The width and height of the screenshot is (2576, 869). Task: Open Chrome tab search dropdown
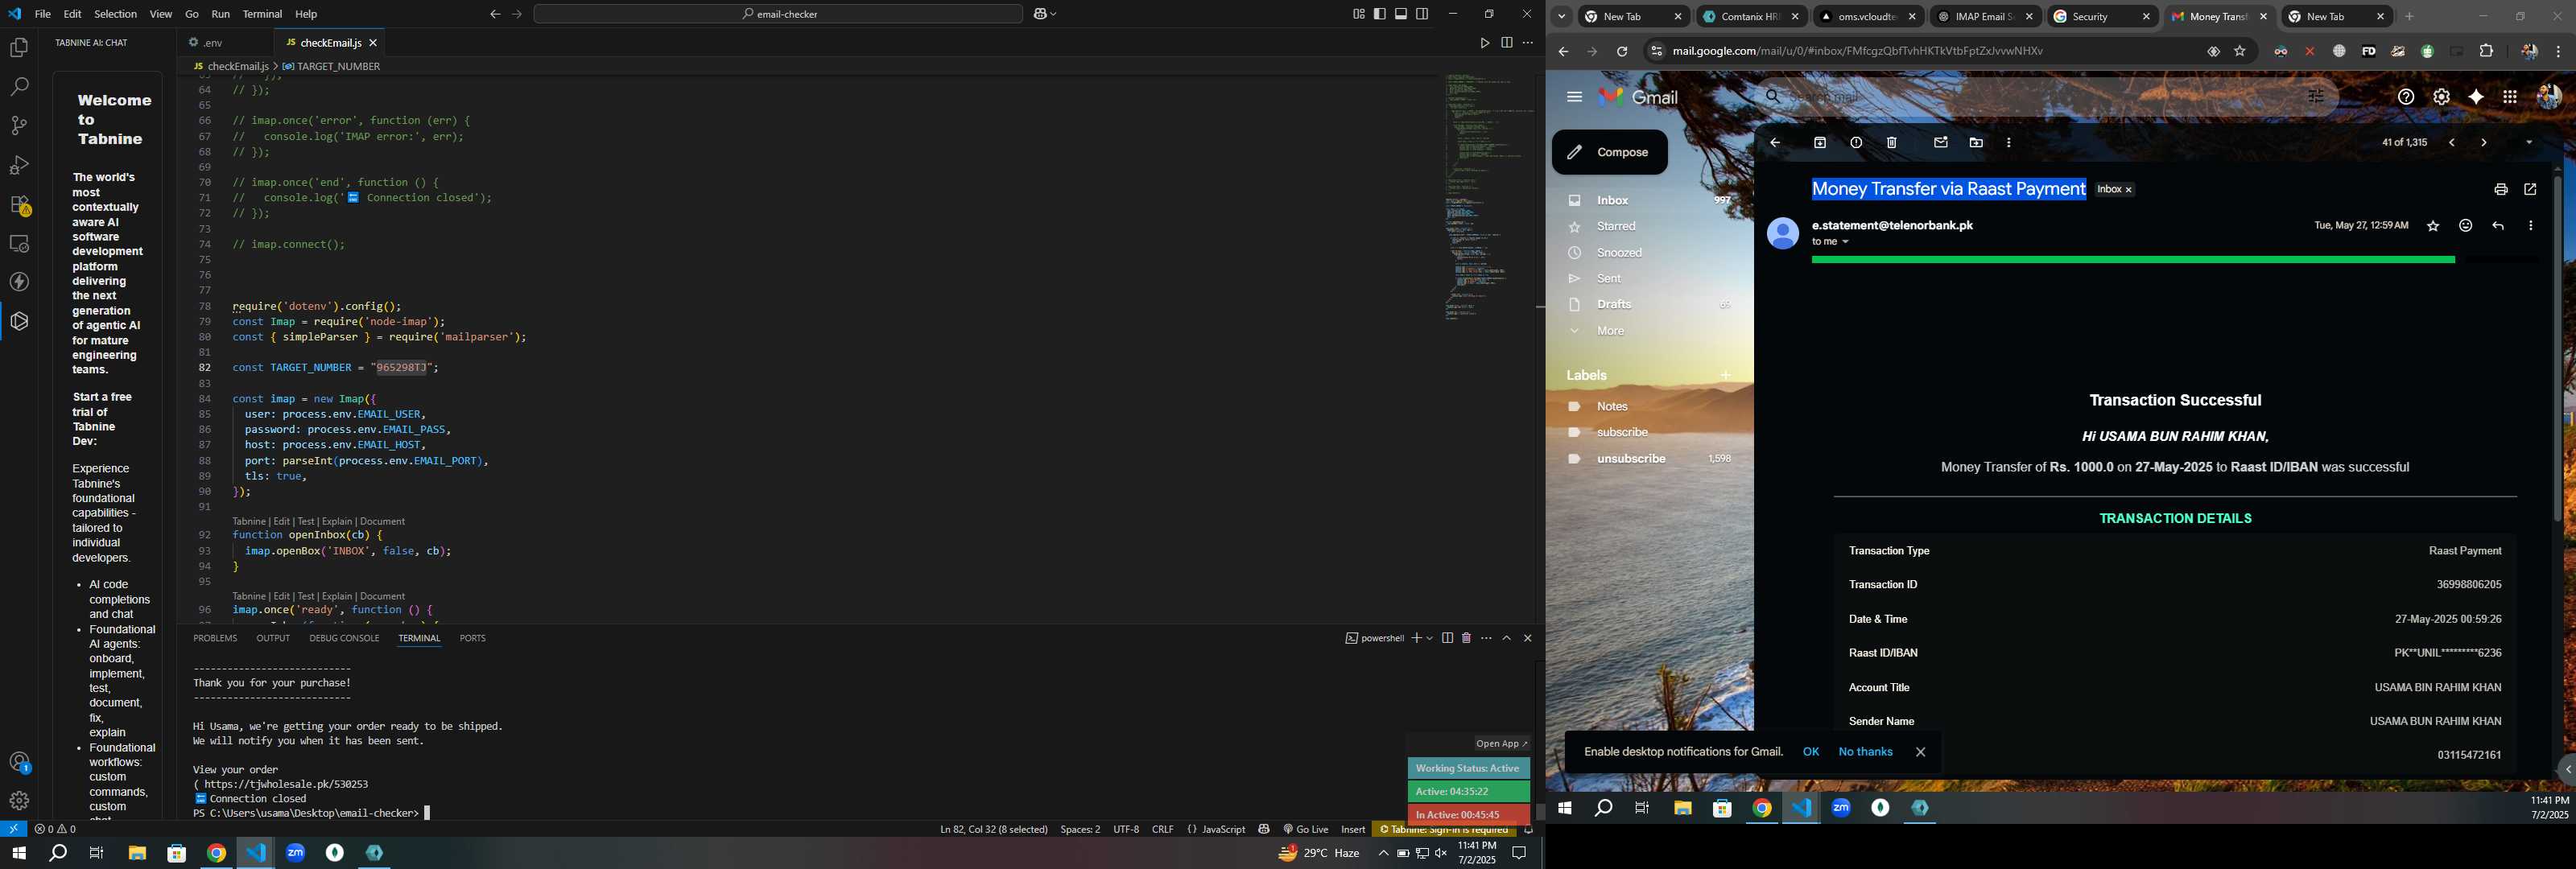pos(1561,17)
